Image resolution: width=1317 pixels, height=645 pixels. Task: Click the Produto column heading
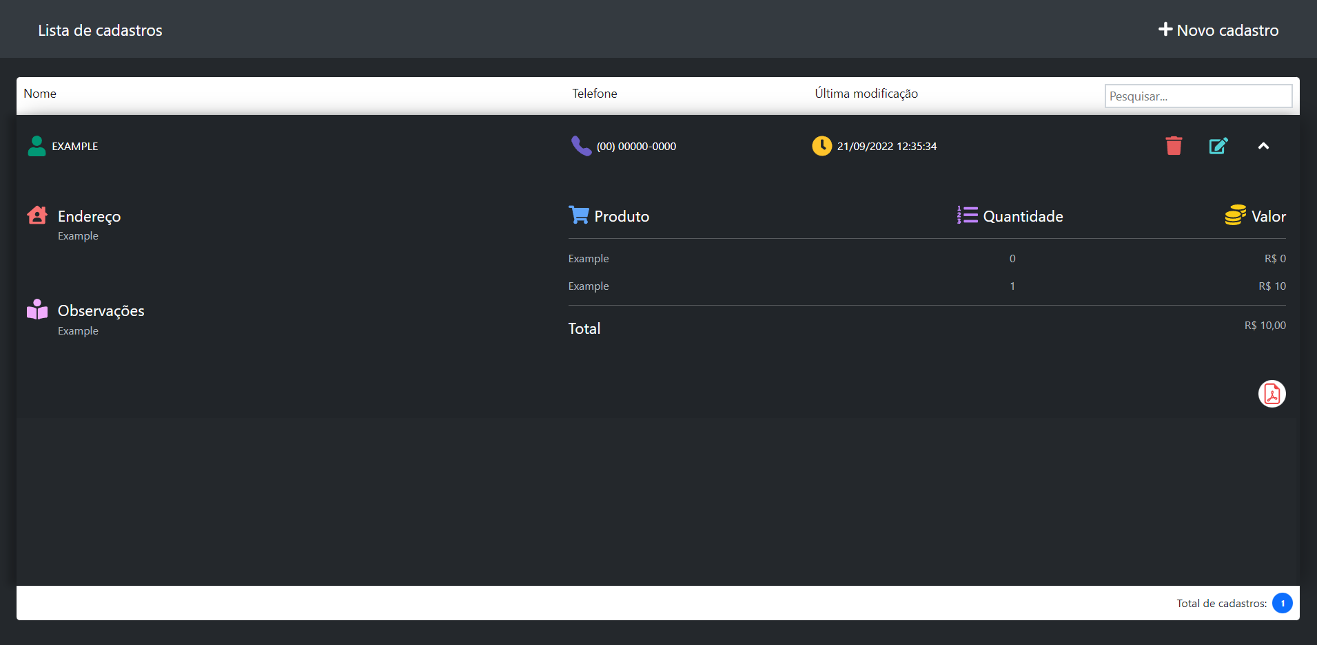[622, 216]
